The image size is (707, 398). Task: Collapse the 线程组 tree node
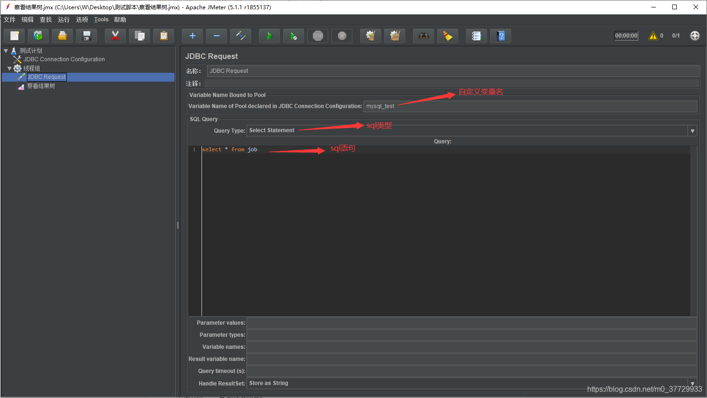pos(10,68)
